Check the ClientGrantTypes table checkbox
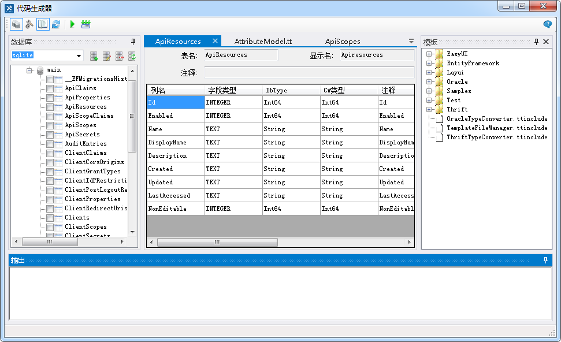The height and width of the screenshot is (342, 561). [x=50, y=172]
